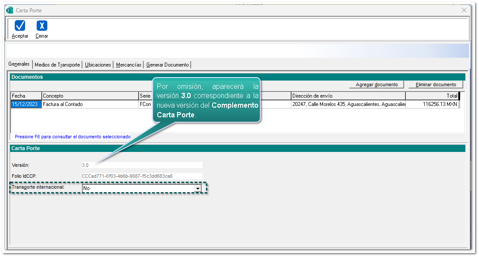This screenshot has width=479, height=257.
Task: Click the Transporte internacional combo box showing No
Action: point(138,188)
